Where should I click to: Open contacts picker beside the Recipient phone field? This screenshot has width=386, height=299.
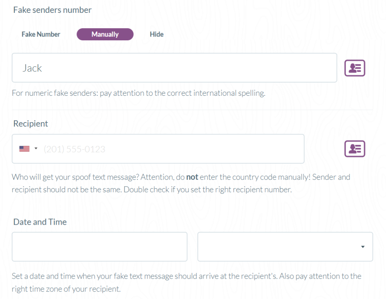click(x=354, y=149)
